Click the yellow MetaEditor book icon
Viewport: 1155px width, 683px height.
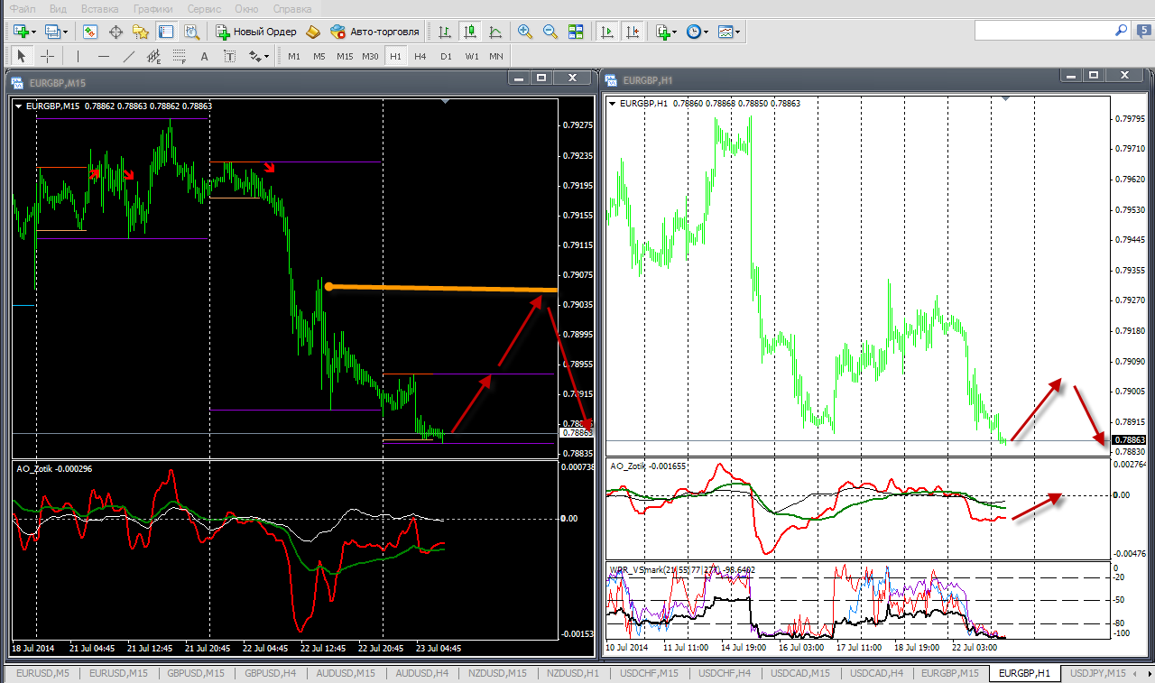click(x=313, y=32)
